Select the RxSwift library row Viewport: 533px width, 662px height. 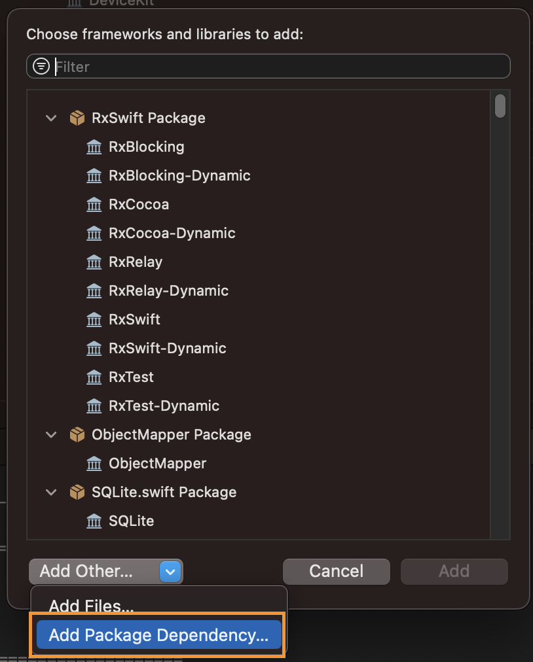coord(259,320)
